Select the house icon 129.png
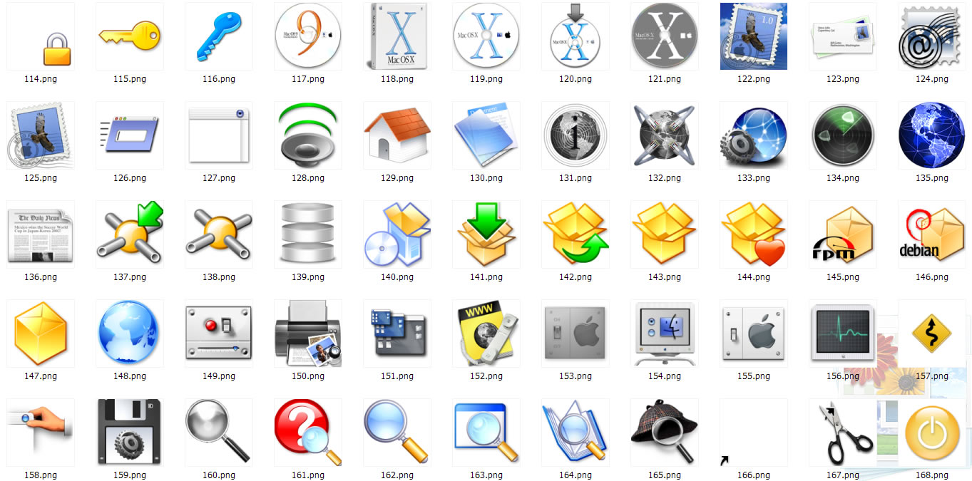This screenshot has width=972, height=481. tap(397, 135)
